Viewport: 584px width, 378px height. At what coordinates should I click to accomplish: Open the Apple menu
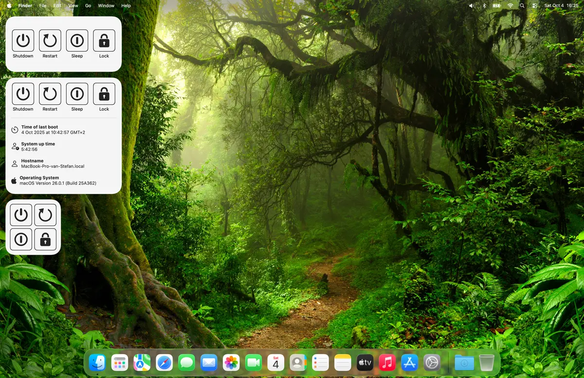click(x=9, y=6)
